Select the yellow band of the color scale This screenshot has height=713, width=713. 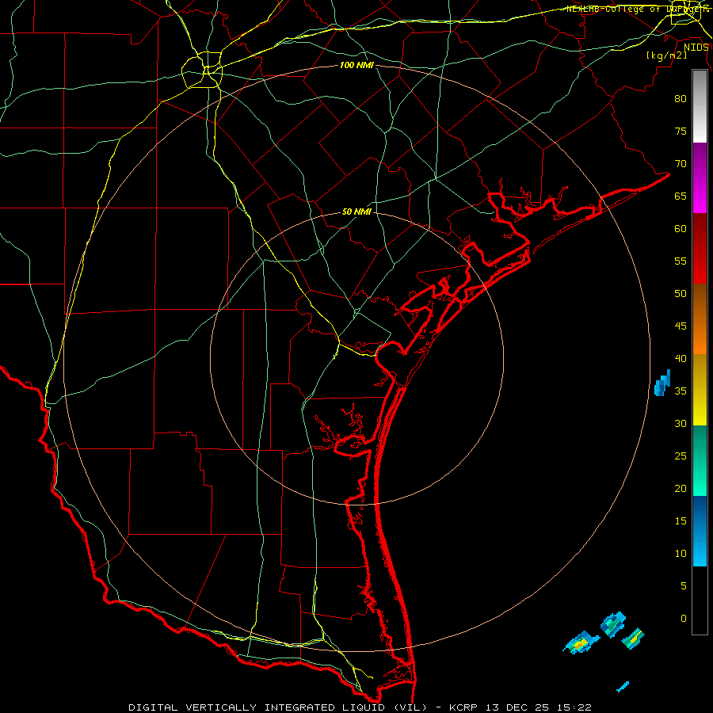(700, 390)
